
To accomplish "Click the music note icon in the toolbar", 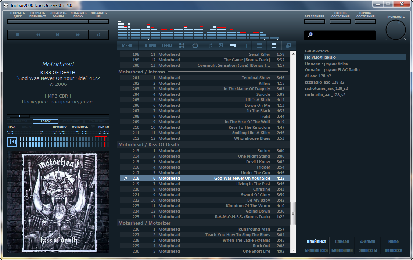I will [210, 45].
